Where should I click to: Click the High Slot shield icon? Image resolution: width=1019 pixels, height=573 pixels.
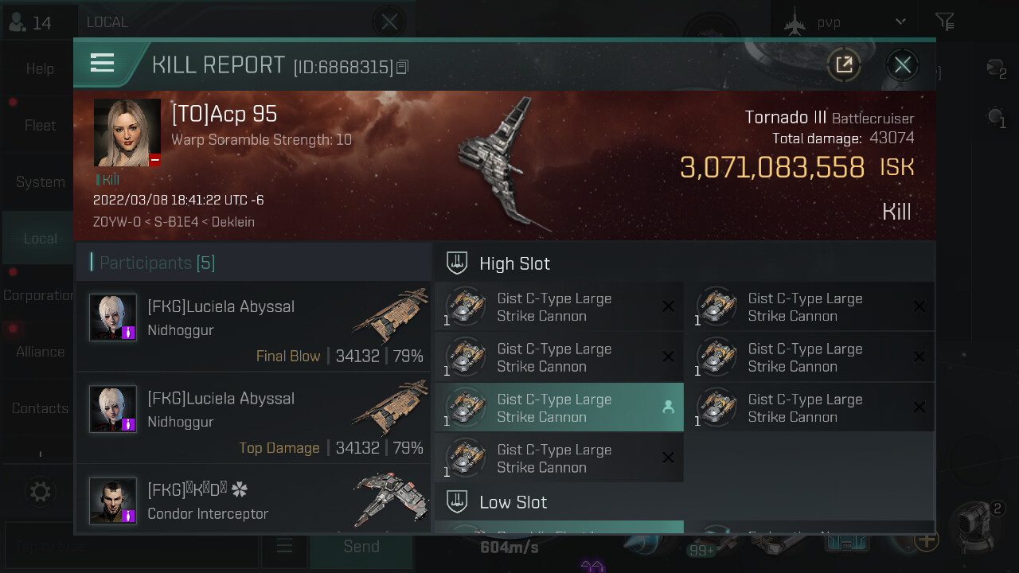(457, 263)
